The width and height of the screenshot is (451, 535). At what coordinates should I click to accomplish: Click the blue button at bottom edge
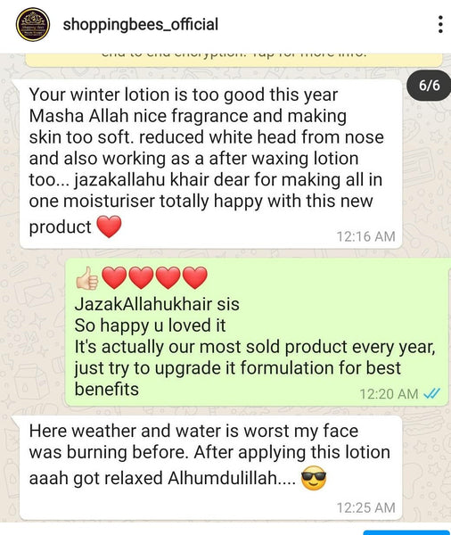406,532
